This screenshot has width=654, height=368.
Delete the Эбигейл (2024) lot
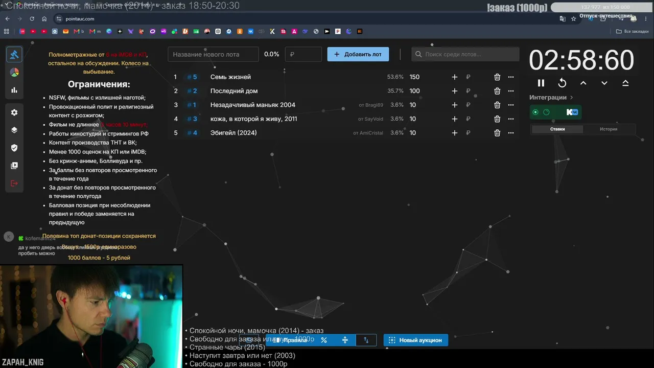tap(497, 133)
